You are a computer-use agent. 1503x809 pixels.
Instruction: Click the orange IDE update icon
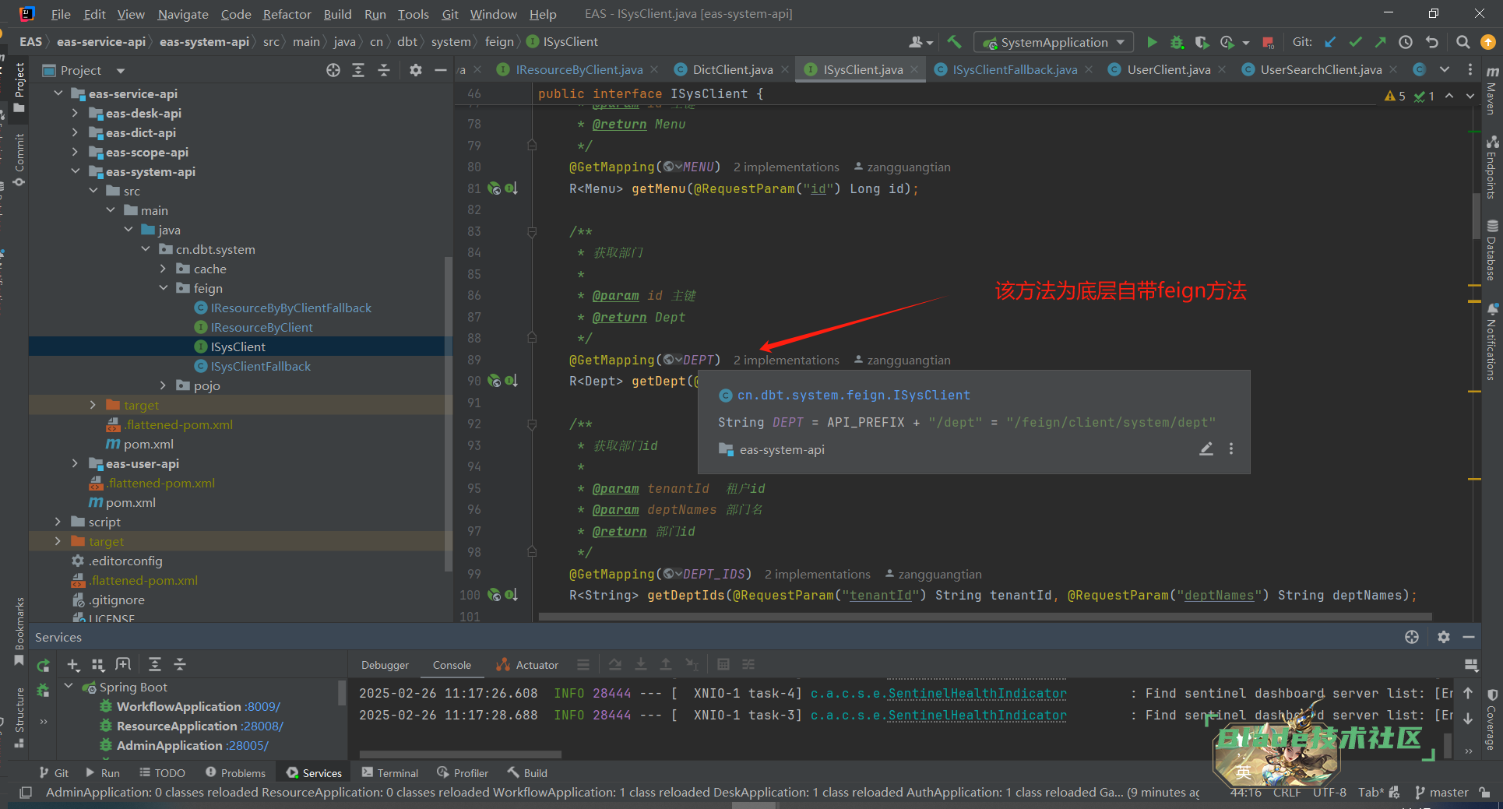coord(1487,42)
